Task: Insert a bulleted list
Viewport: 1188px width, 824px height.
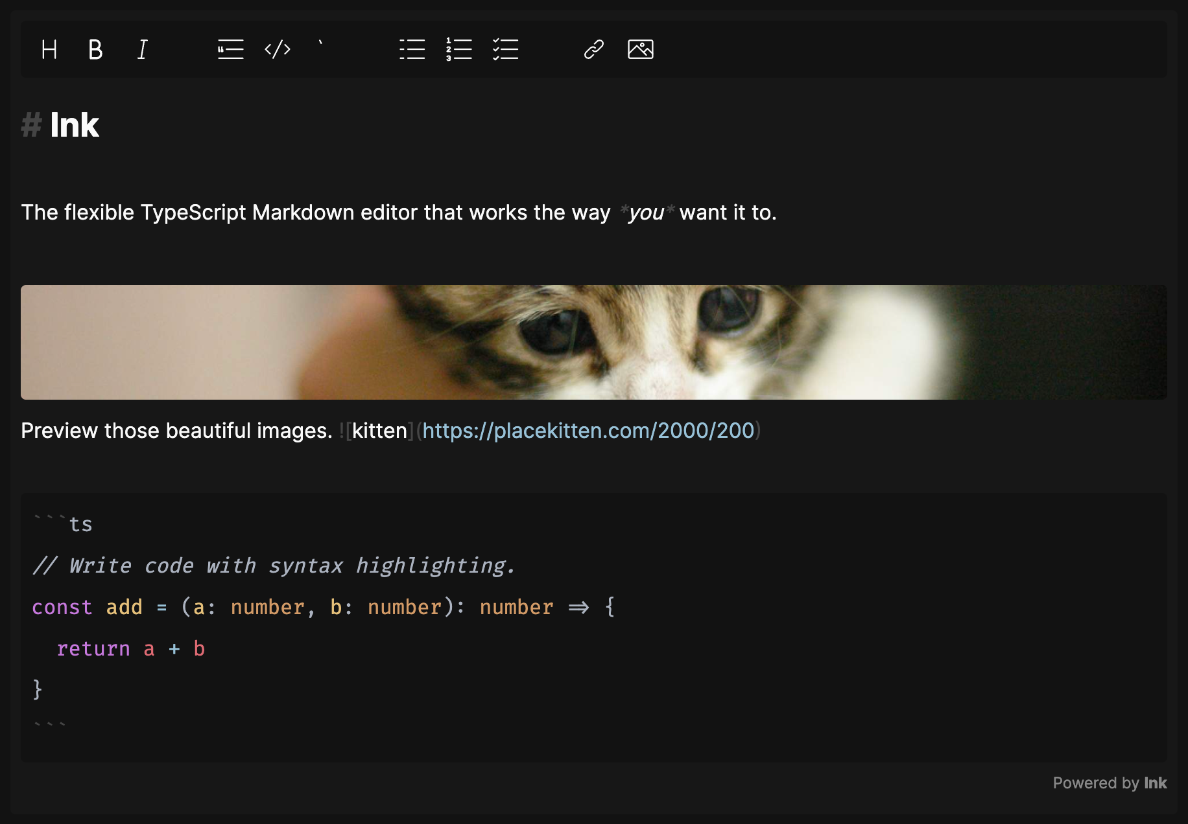Action: click(x=412, y=49)
